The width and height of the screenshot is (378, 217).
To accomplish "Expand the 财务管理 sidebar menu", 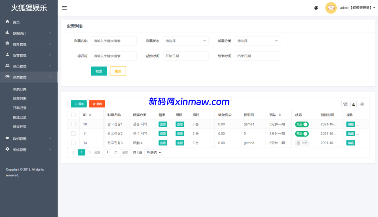I will pyautogui.click(x=29, y=44).
